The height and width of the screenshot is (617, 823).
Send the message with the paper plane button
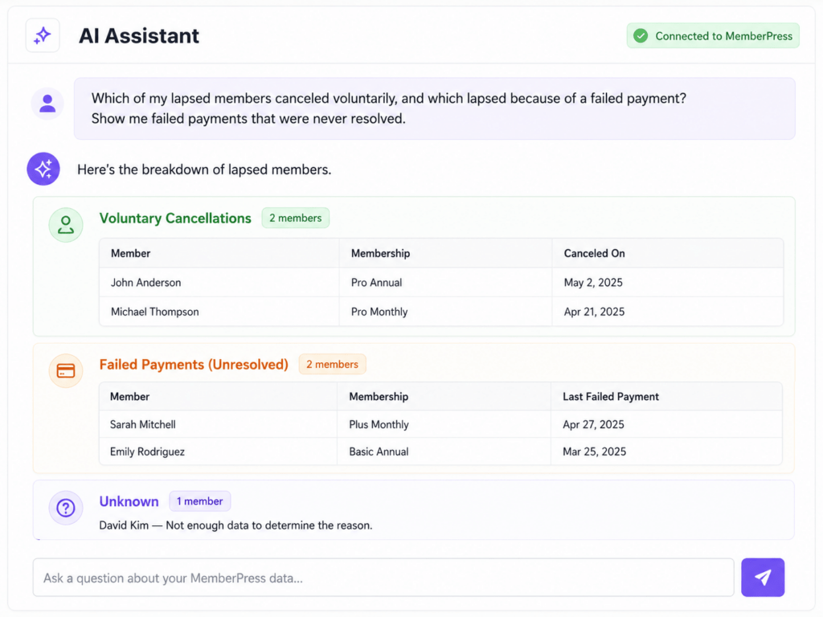[763, 578]
